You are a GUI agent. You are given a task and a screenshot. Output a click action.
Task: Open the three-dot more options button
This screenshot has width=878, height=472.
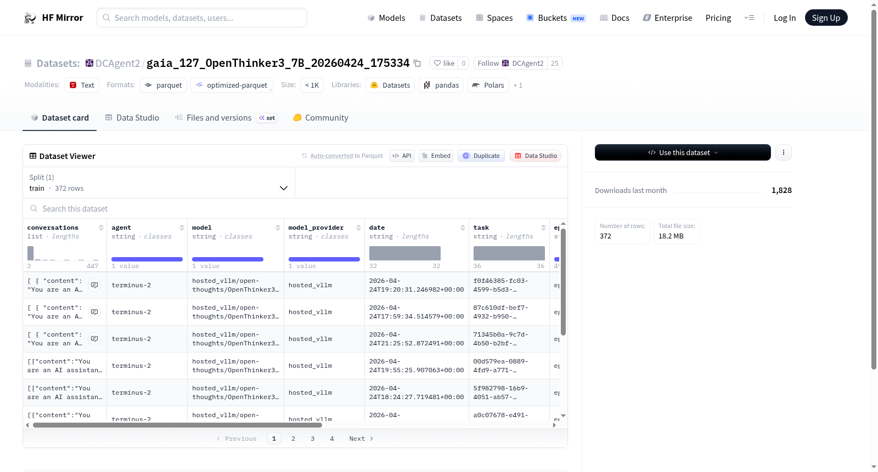784,152
